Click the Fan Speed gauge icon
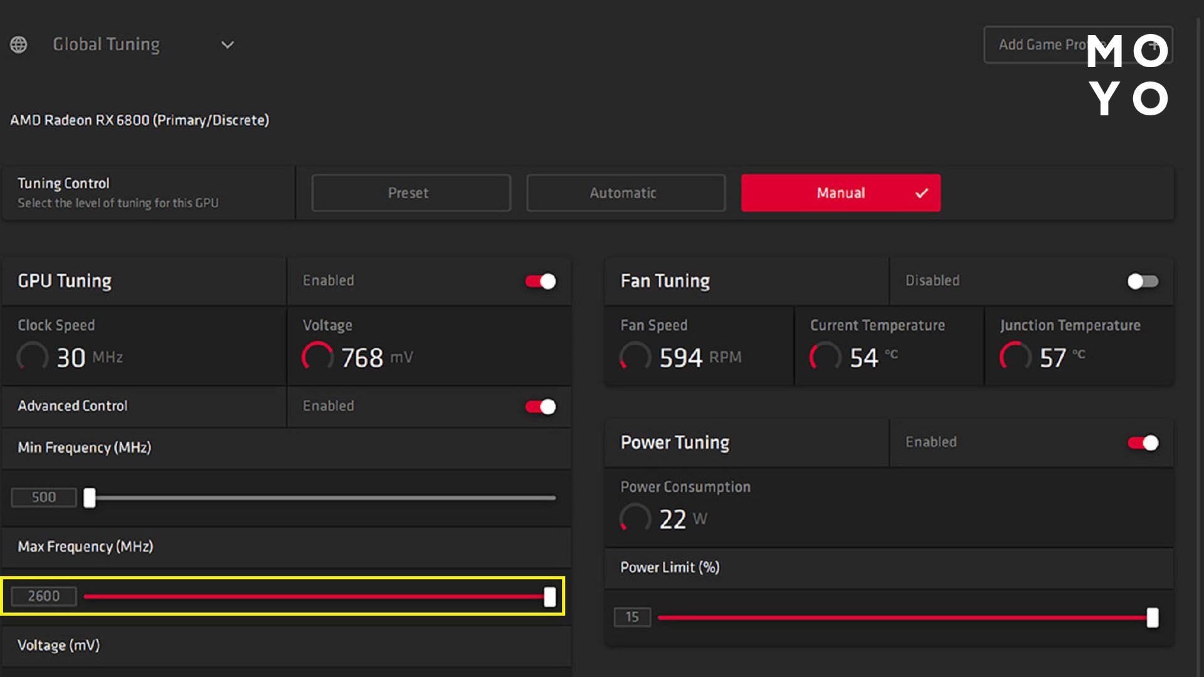This screenshot has height=677, width=1204. click(635, 357)
